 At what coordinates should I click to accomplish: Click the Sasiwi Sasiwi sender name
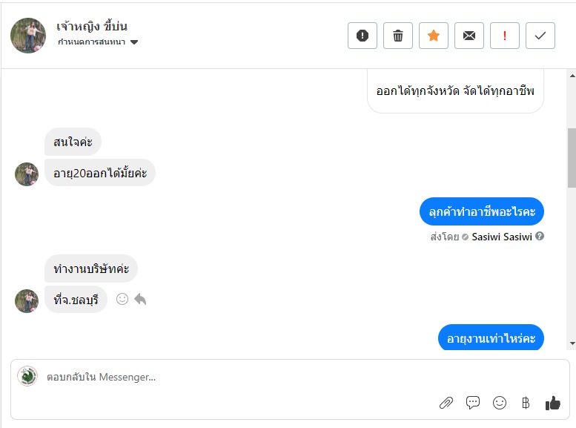tap(501, 237)
